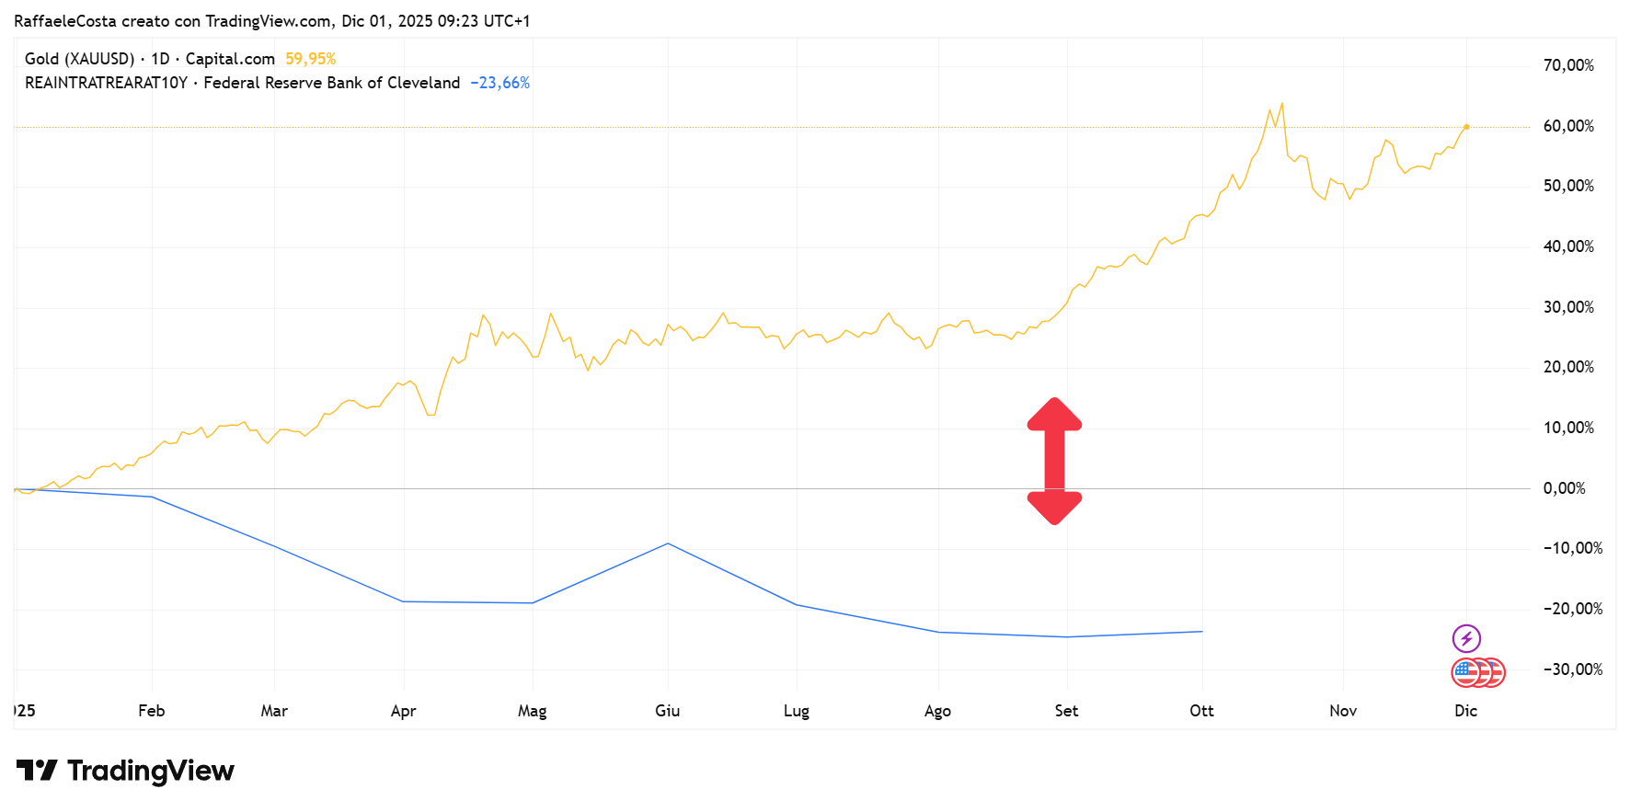Click the gold 59,95% legend value
This screenshot has height=812, width=1630.
pyautogui.click(x=310, y=59)
